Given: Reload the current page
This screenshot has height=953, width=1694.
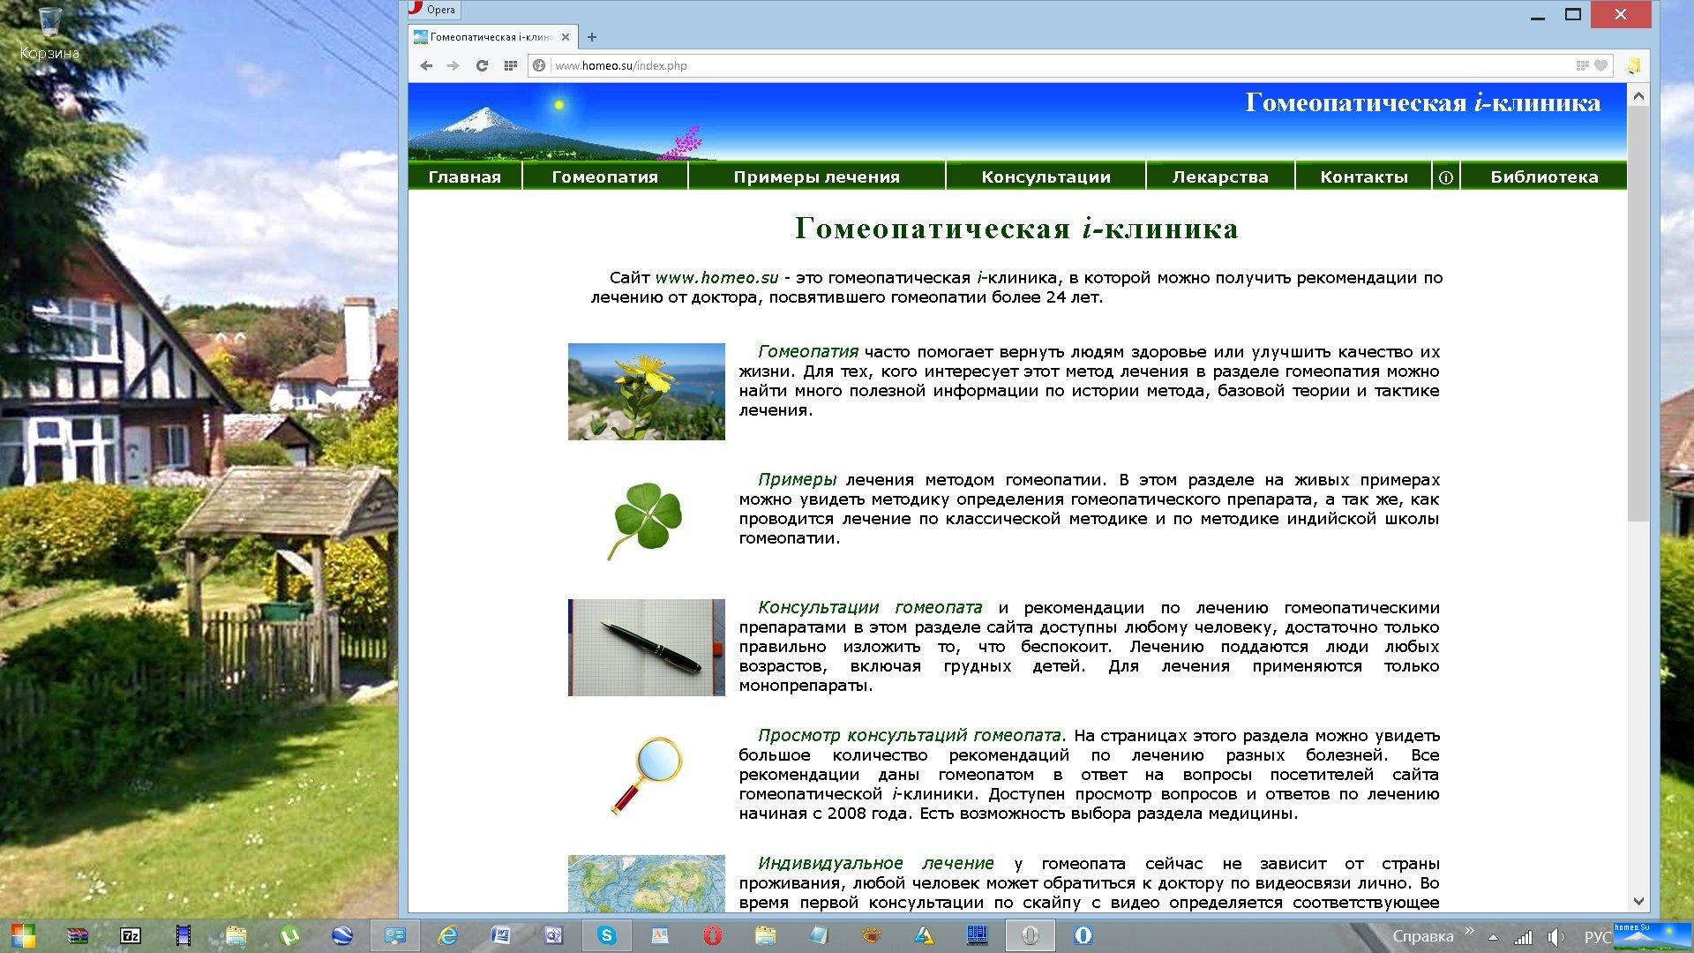Looking at the screenshot, I should [x=482, y=65].
